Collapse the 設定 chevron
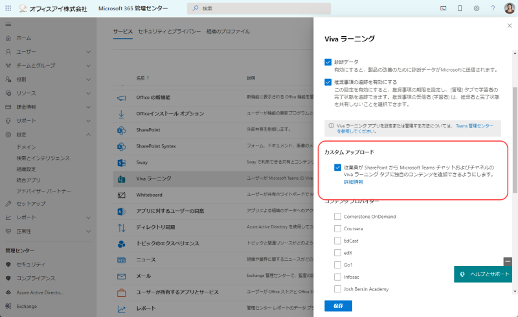This screenshot has height=317, width=518. (x=88, y=135)
